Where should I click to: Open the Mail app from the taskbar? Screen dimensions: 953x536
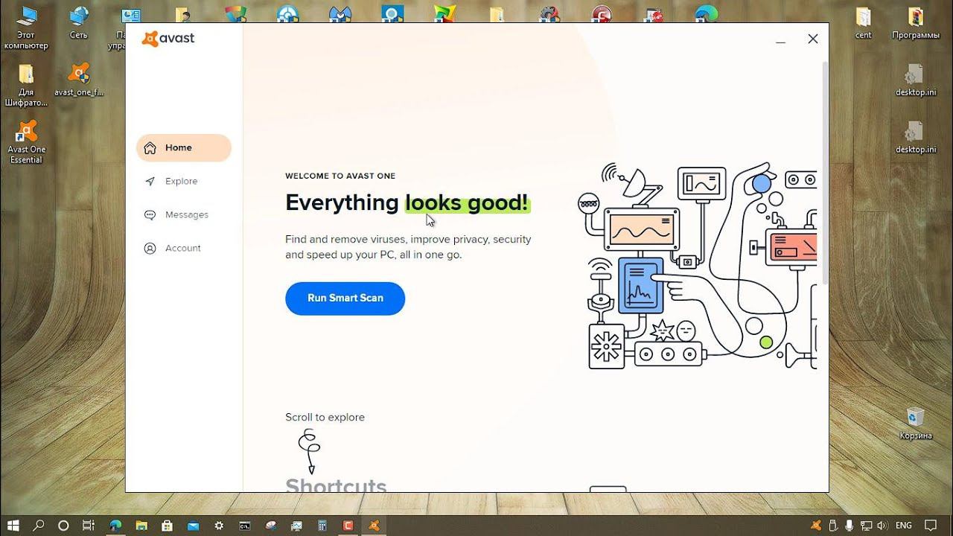194,526
